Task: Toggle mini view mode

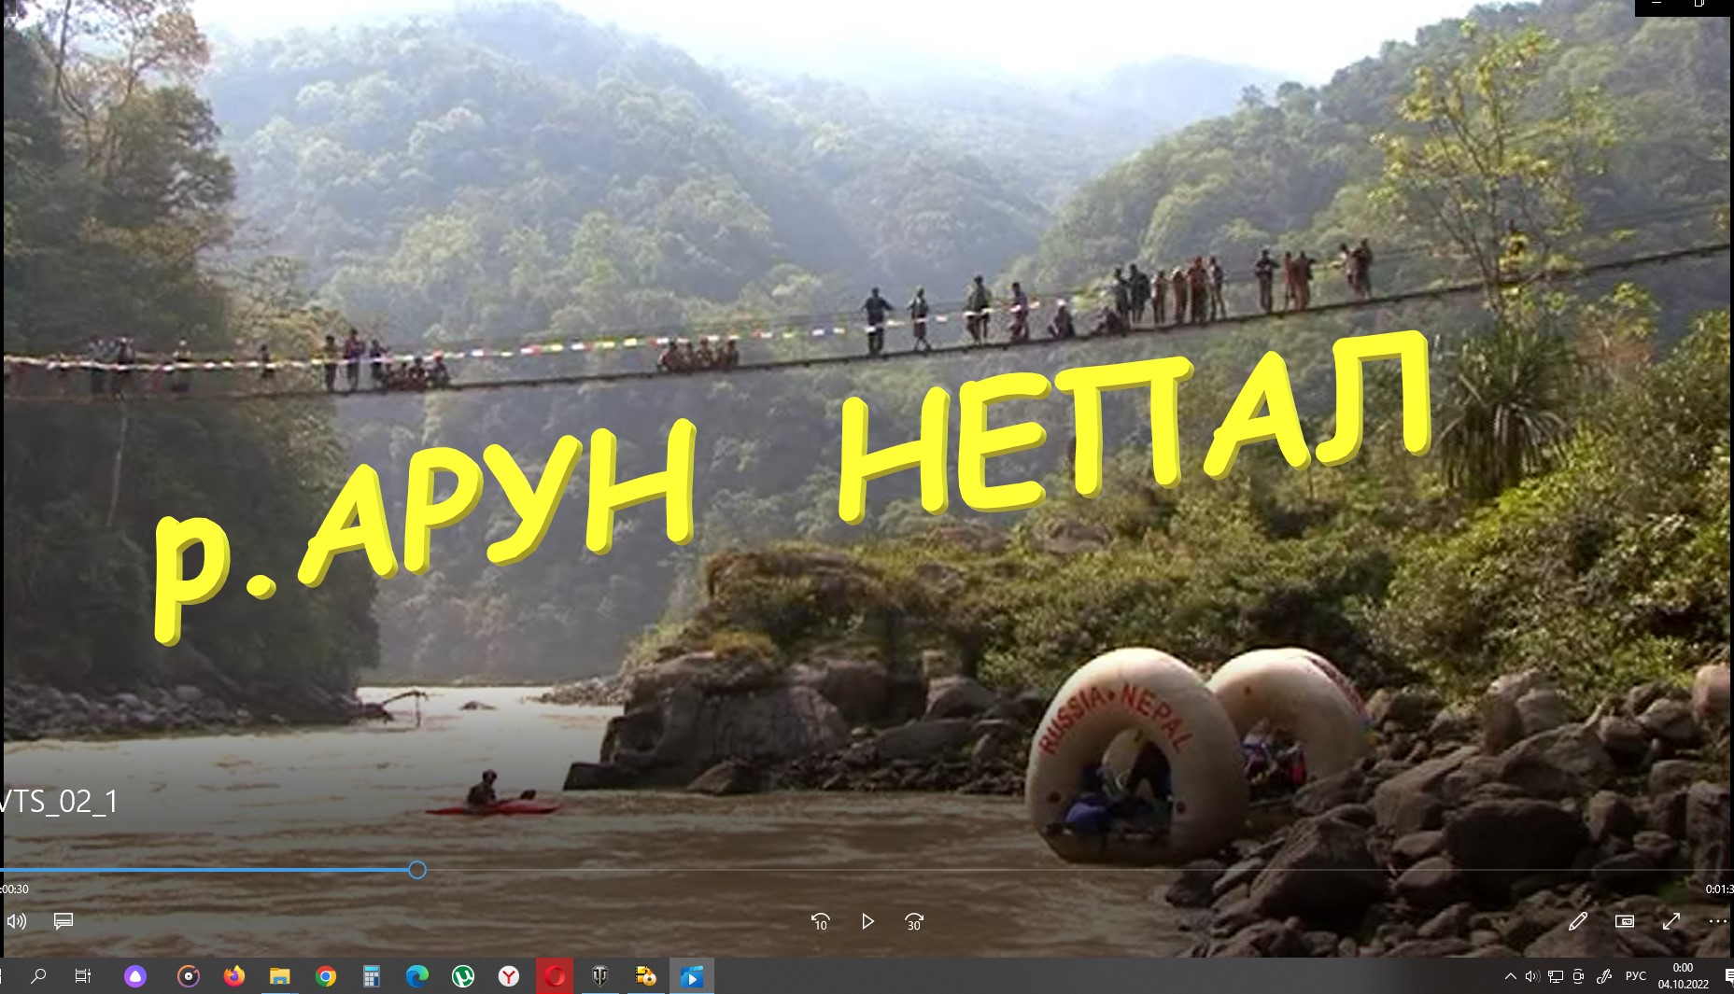Action: [x=1625, y=921]
